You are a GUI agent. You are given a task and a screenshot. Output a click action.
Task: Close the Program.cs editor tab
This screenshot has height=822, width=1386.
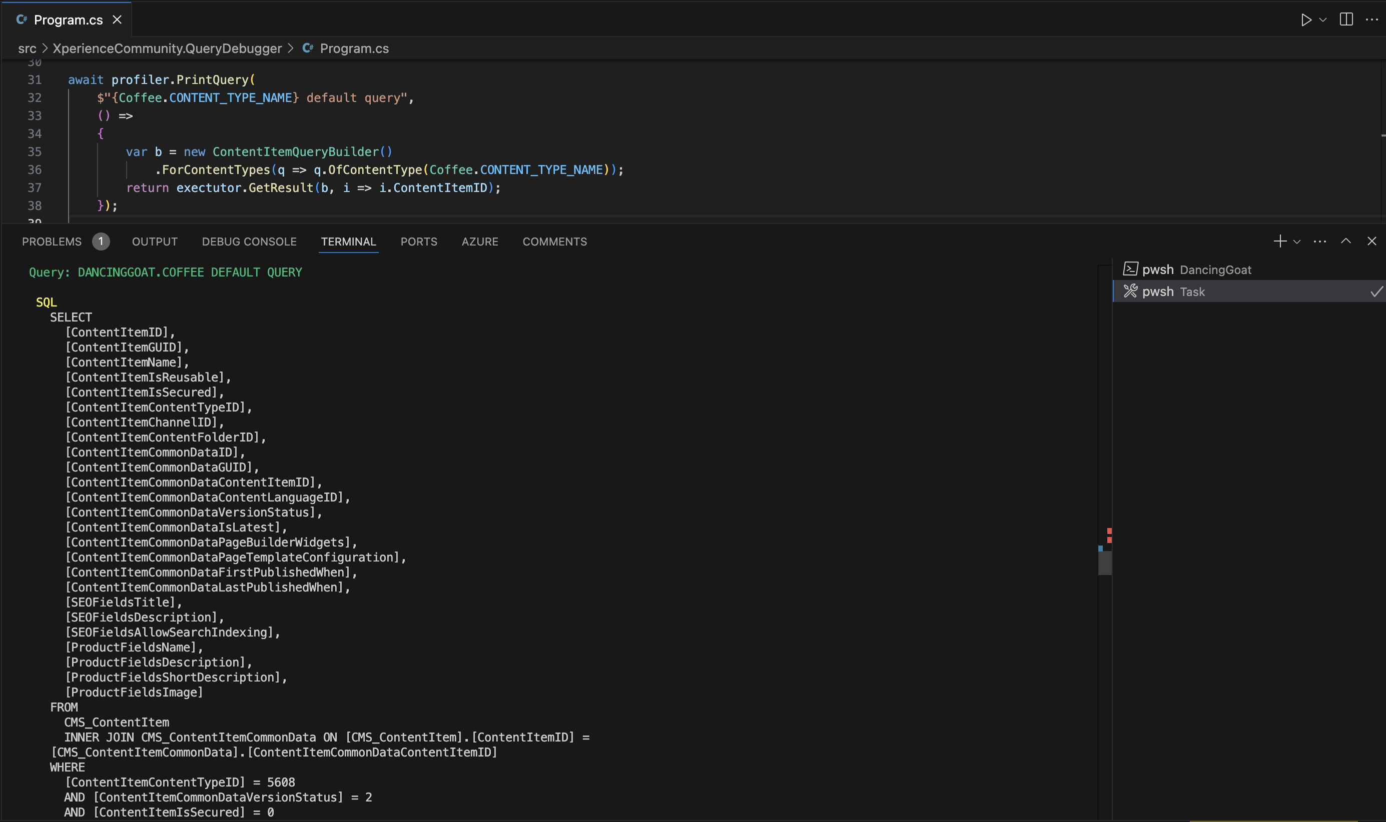[x=117, y=20]
